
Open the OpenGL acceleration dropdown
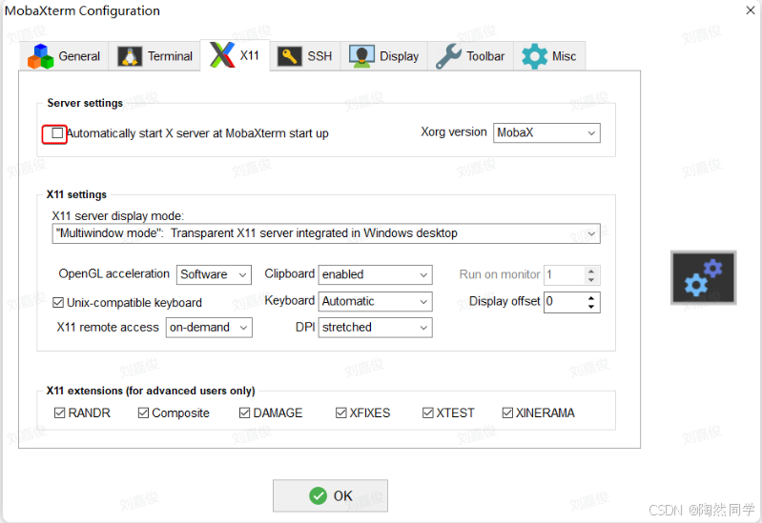pos(214,275)
